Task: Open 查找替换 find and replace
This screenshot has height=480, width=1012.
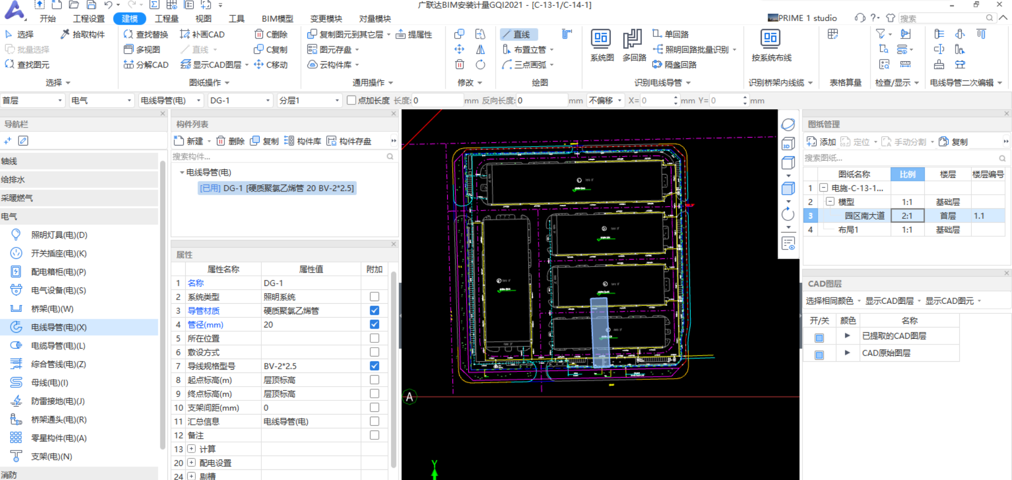Action: click(146, 34)
